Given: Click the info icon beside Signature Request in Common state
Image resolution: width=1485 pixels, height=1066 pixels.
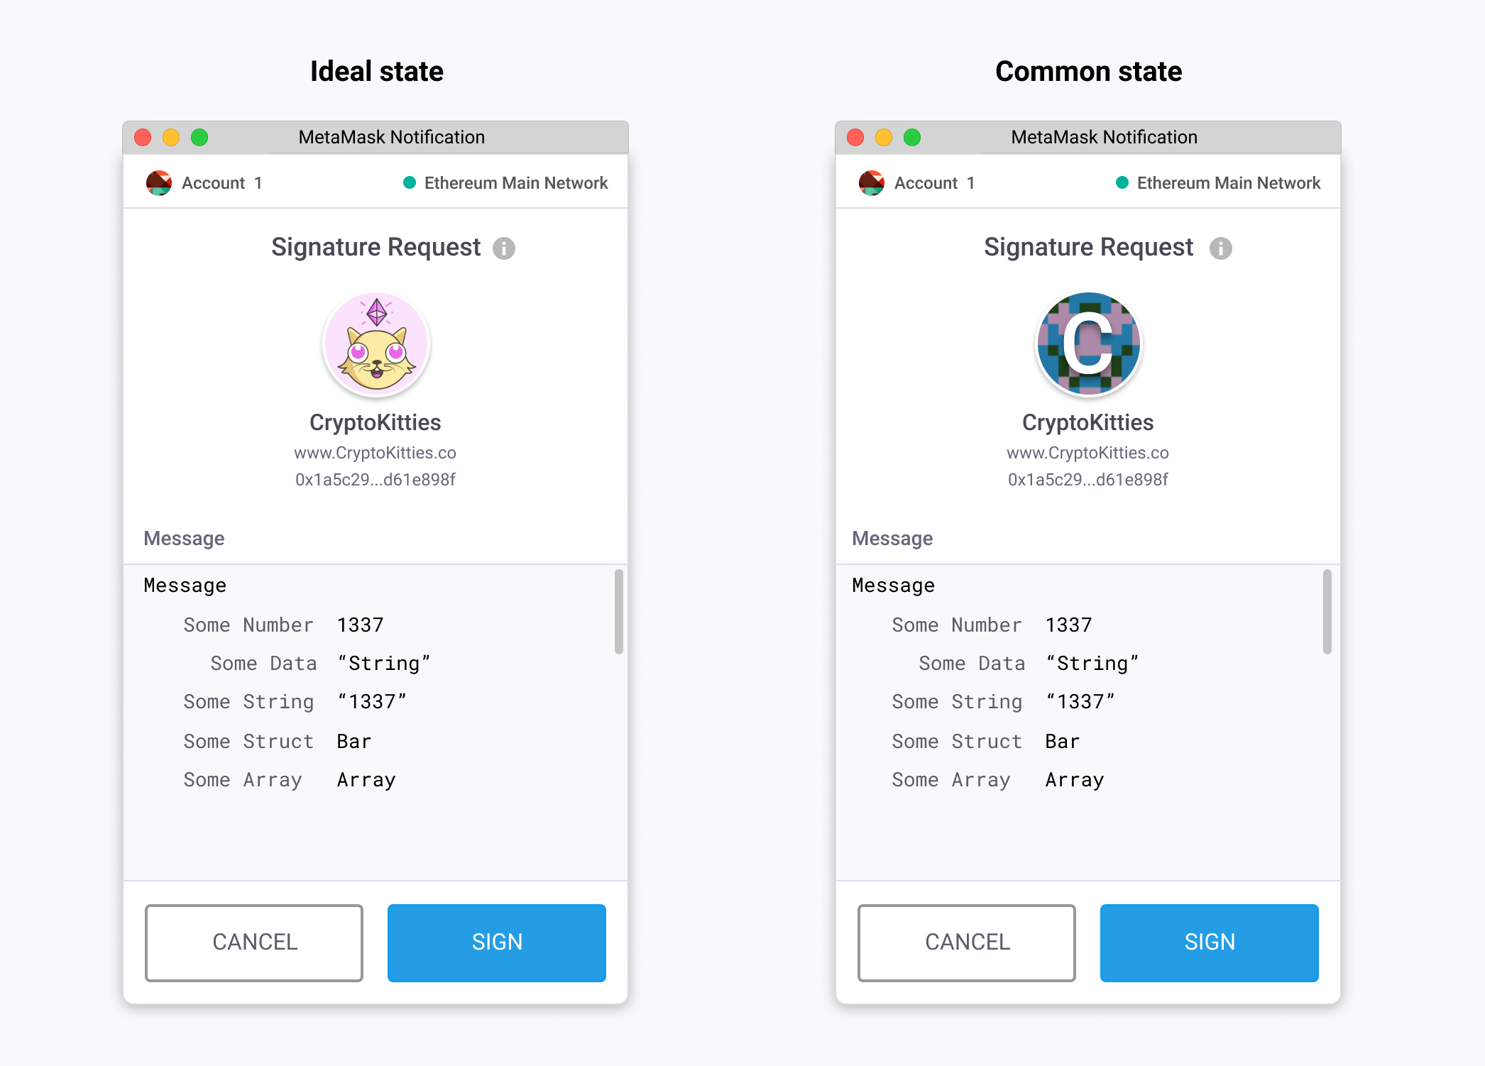Looking at the screenshot, I should click(1220, 248).
